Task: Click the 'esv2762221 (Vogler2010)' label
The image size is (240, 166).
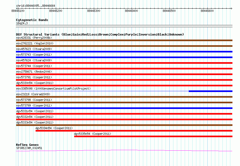Action: pyautogui.click(x=35, y=43)
